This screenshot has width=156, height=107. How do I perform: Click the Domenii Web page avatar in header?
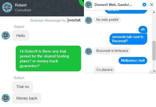[x=88, y=5]
